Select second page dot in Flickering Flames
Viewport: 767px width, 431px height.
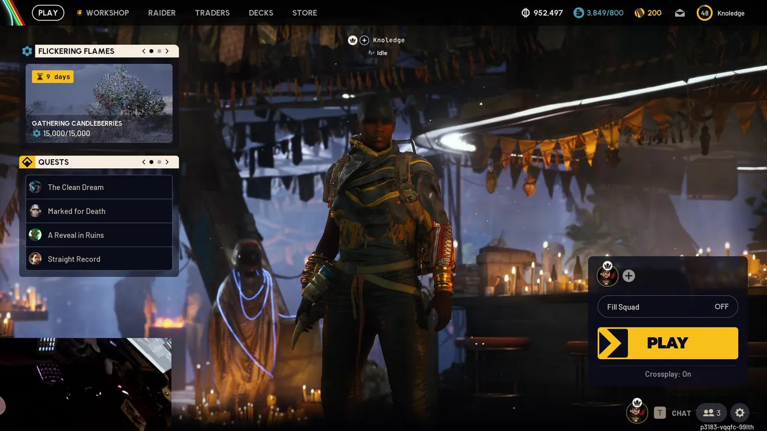(x=159, y=51)
